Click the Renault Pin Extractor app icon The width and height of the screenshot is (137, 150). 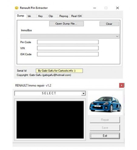point(17,8)
